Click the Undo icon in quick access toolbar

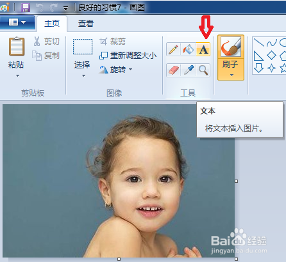[x=40, y=8]
